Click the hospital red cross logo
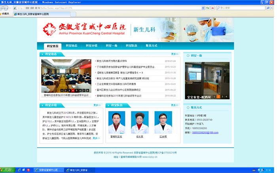Screen dimensions: 277x173 49,29
